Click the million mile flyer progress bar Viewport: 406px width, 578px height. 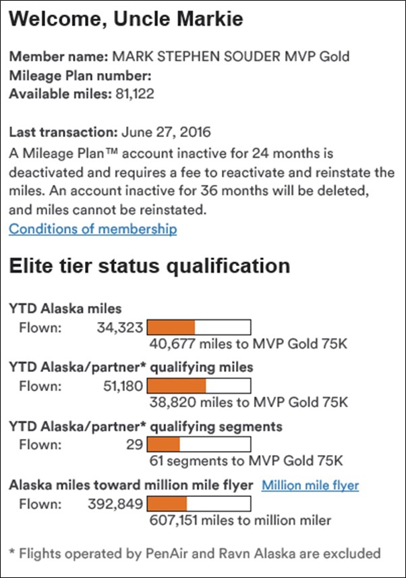click(x=199, y=504)
